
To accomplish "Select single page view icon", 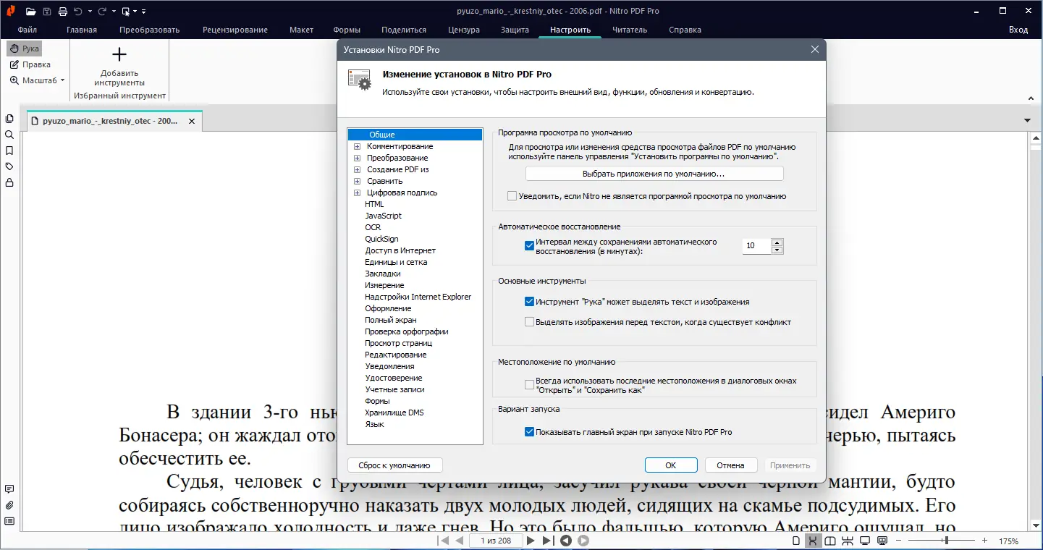I will [x=796, y=541].
